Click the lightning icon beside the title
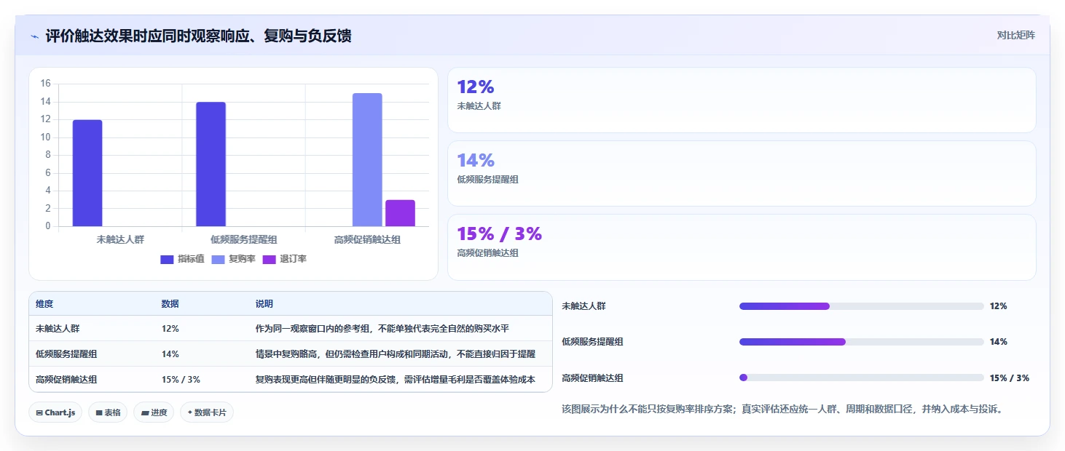 click(34, 36)
